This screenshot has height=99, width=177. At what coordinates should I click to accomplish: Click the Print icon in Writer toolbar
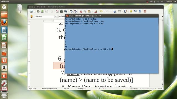coord(61,11)
